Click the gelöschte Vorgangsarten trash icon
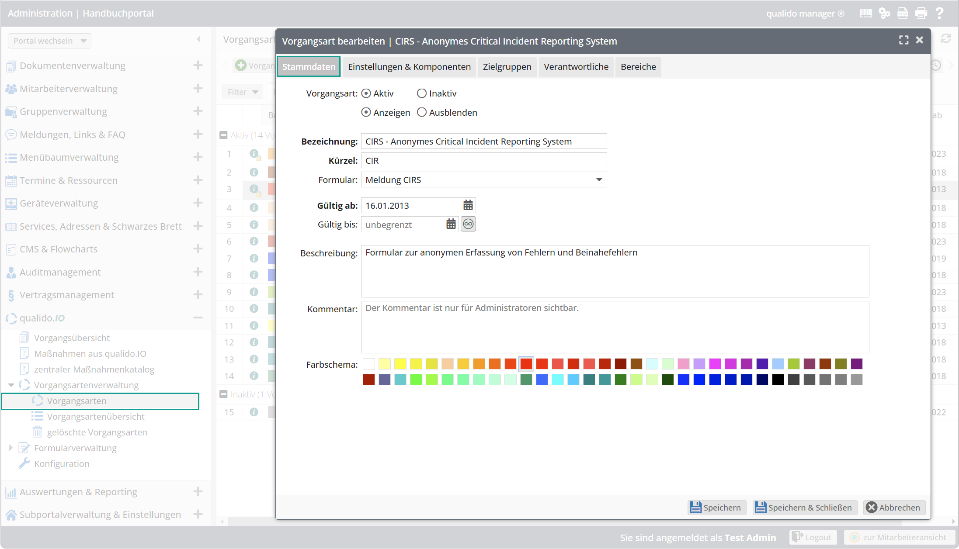Screen dimensions: 959x549 coord(38,432)
